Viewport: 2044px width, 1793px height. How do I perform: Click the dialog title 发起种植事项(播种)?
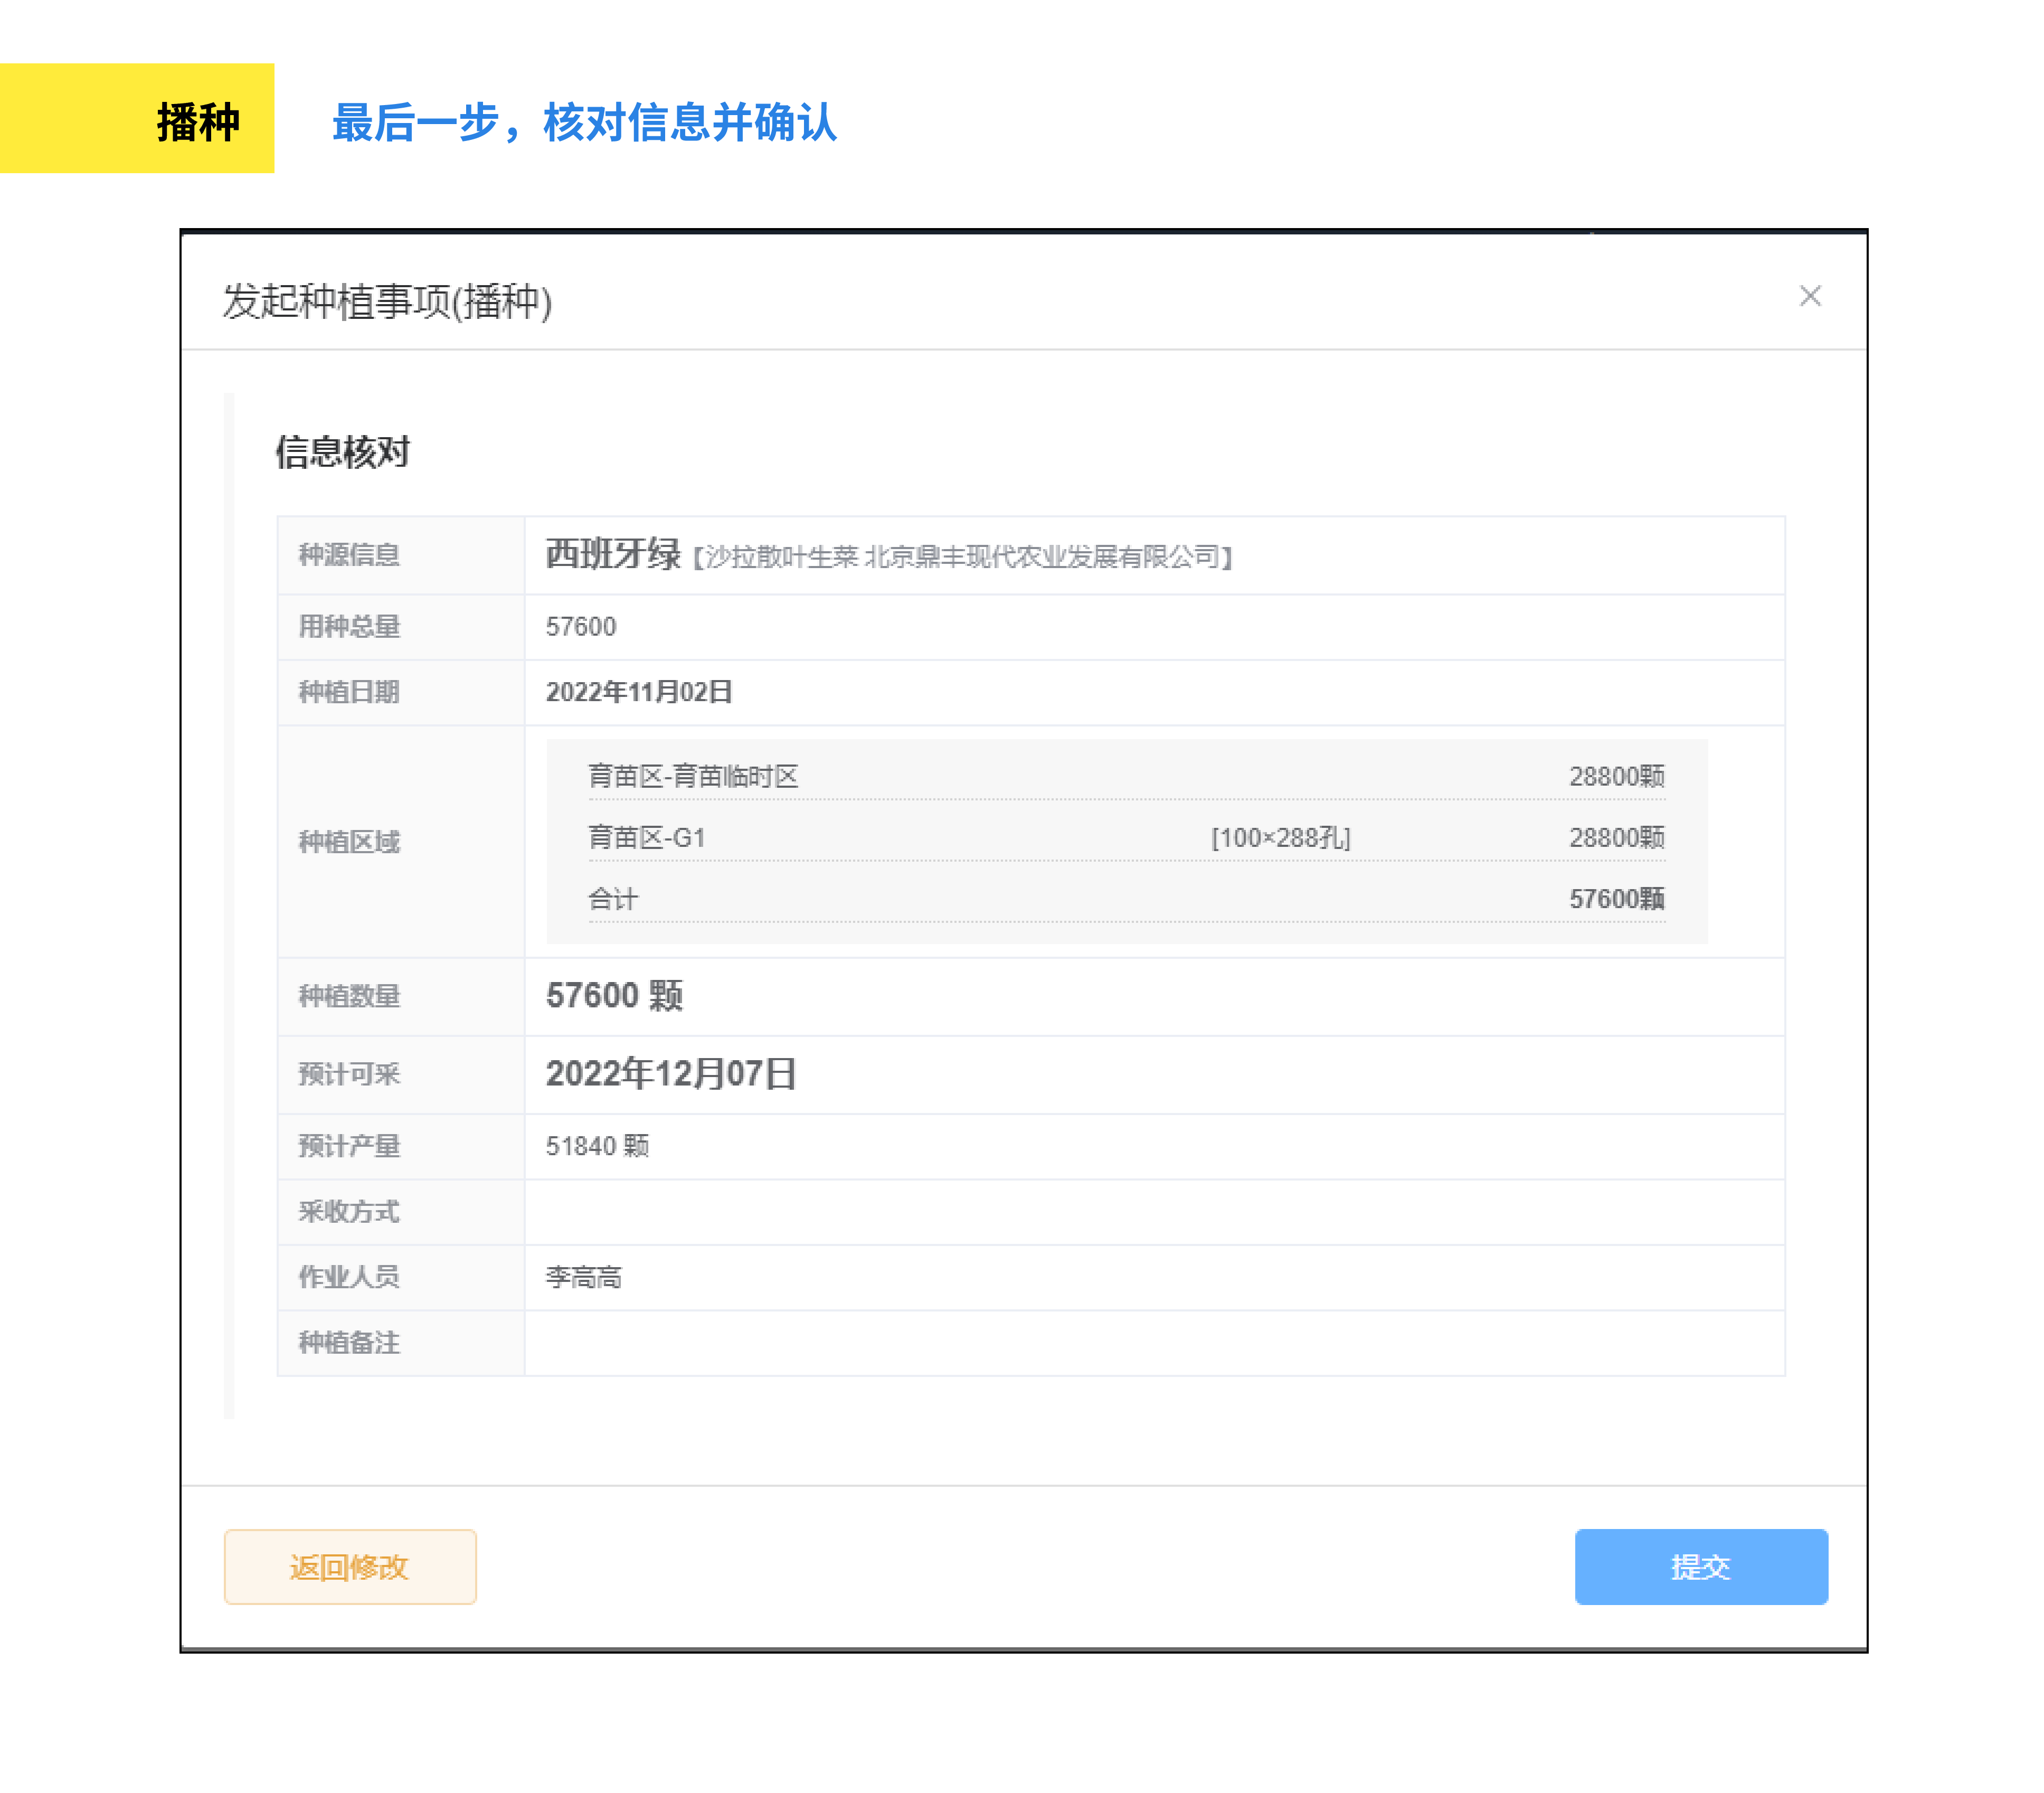point(387,301)
